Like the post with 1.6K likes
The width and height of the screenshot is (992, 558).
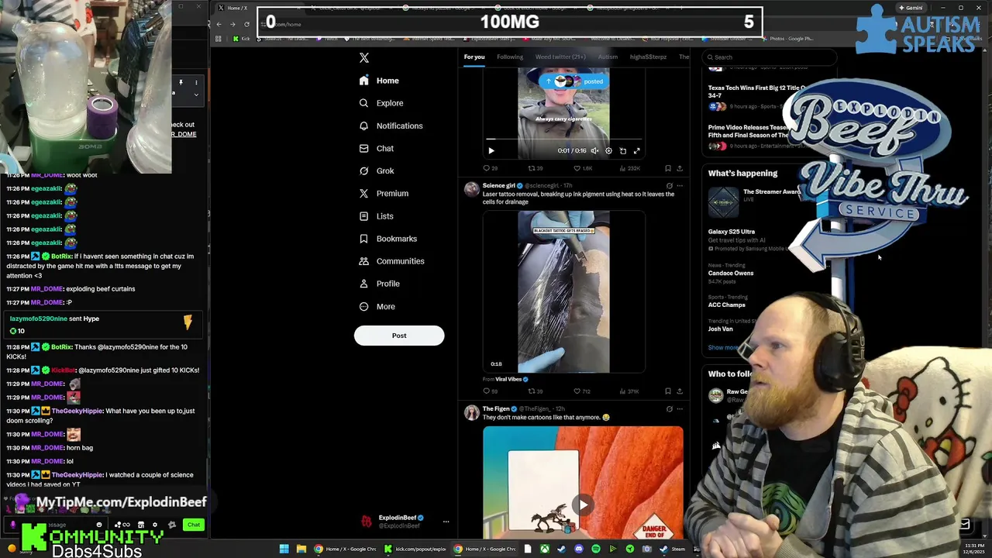coord(582,168)
